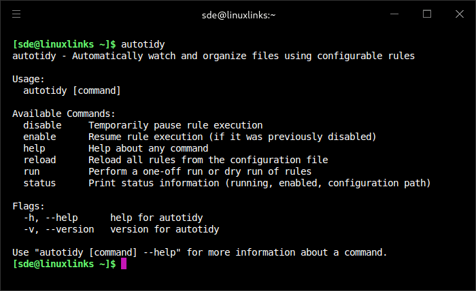The height and width of the screenshot is (291, 476).
Task: Open the terminal hamburger menu
Action: coord(16,14)
